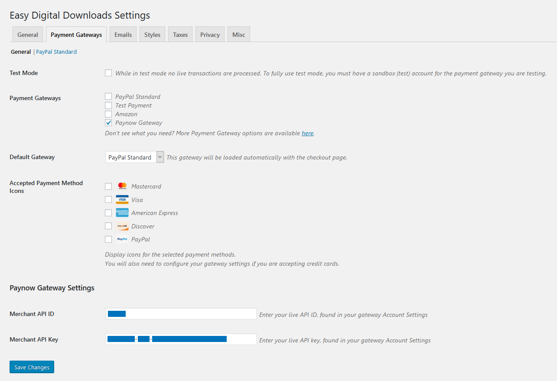Disable the Paynow Gateway checkbox

[x=108, y=122]
